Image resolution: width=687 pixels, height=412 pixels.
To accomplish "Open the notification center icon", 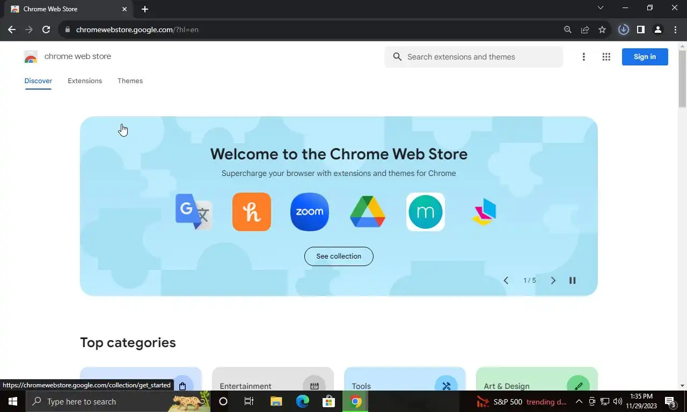I will (x=670, y=401).
